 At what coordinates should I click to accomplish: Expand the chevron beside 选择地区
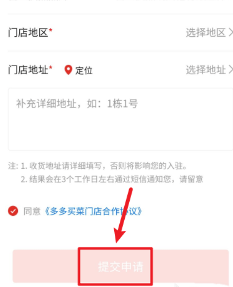click(x=231, y=33)
